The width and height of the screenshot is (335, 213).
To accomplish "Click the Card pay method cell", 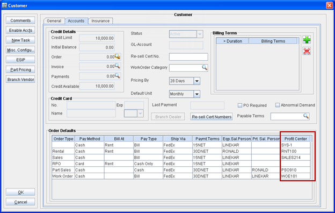I will (x=90, y=164).
